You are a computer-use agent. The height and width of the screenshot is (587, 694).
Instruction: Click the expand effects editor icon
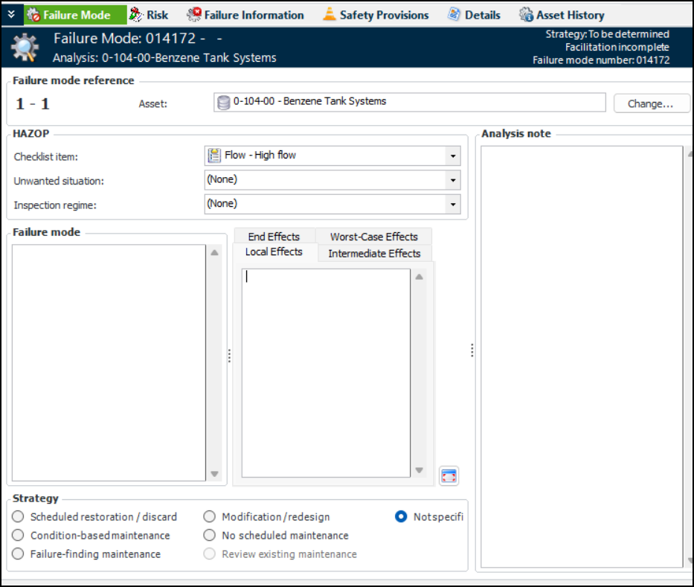pyautogui.click(x=449, y=476)
